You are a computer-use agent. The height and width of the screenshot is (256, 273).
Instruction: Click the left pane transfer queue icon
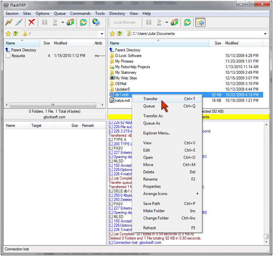tap(71, 22)
